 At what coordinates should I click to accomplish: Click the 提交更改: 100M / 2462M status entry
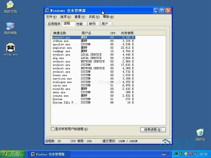120,141
